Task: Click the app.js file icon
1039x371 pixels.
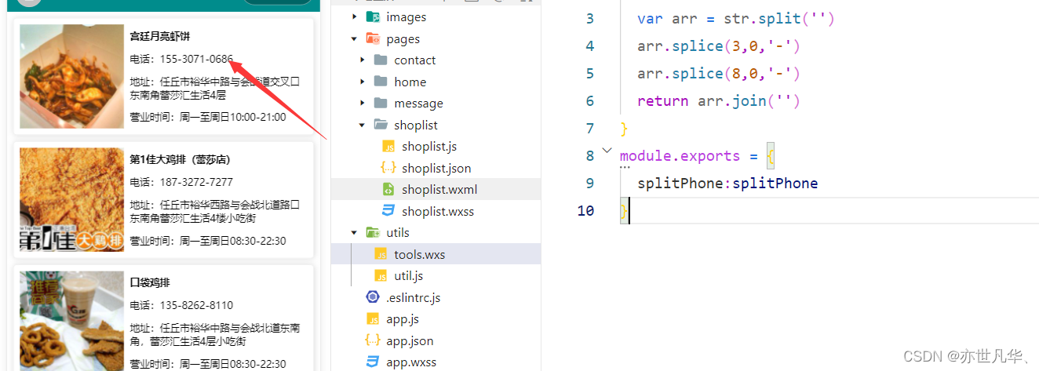Action: click(373, 318)
